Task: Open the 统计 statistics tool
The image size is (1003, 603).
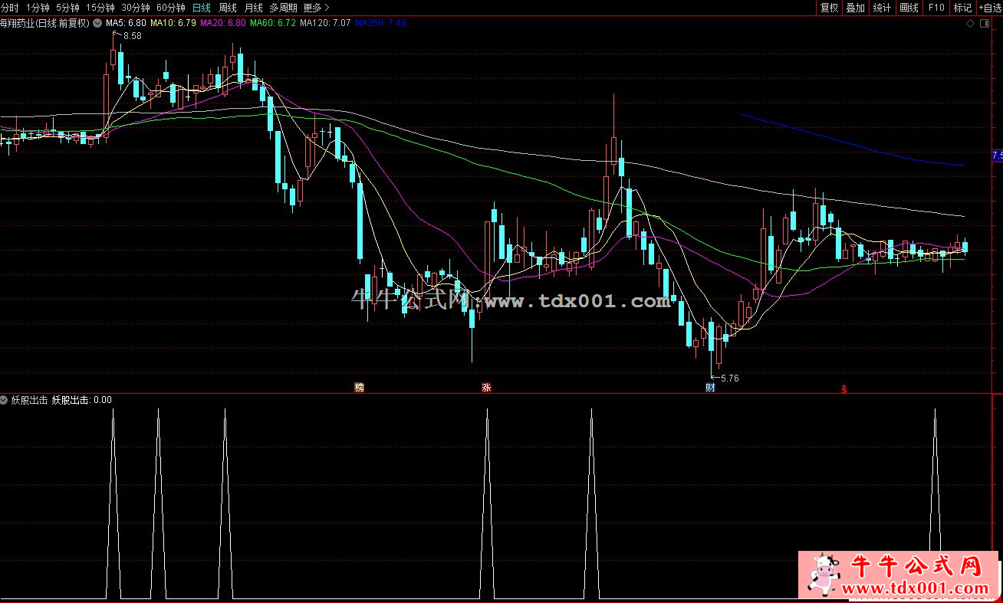Action: pyautogui.click(x=882, y=8)
